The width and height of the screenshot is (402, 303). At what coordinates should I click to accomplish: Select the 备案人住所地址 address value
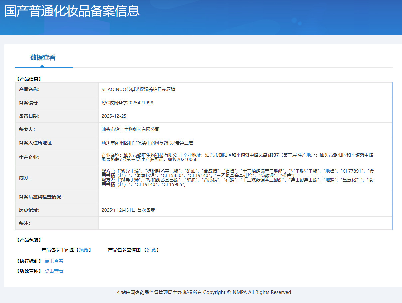[x=147, y=143]
